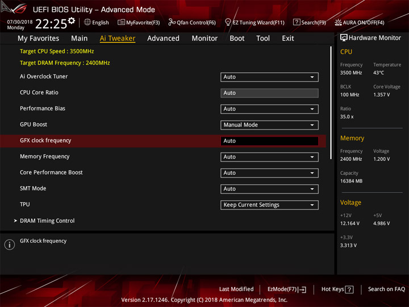Click Target CPU Speed : 3500MHz text
Viewport: 409px width, 307px height.
(57, 51)
